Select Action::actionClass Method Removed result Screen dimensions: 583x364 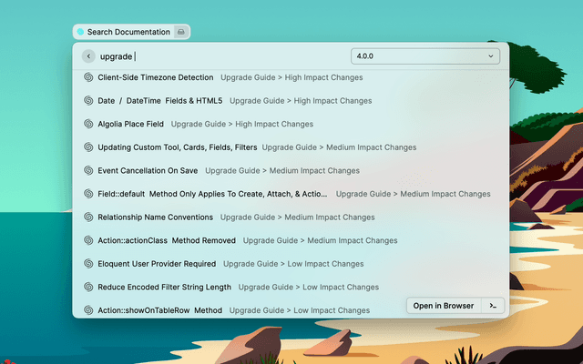click(x=167, y=240)
